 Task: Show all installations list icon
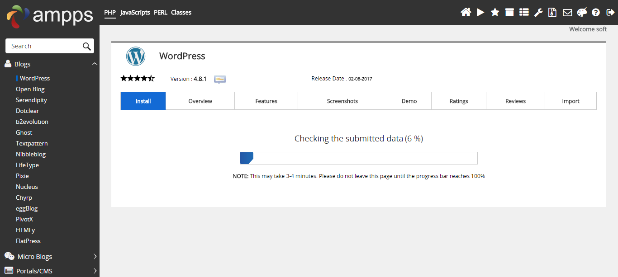coord(524,12)
